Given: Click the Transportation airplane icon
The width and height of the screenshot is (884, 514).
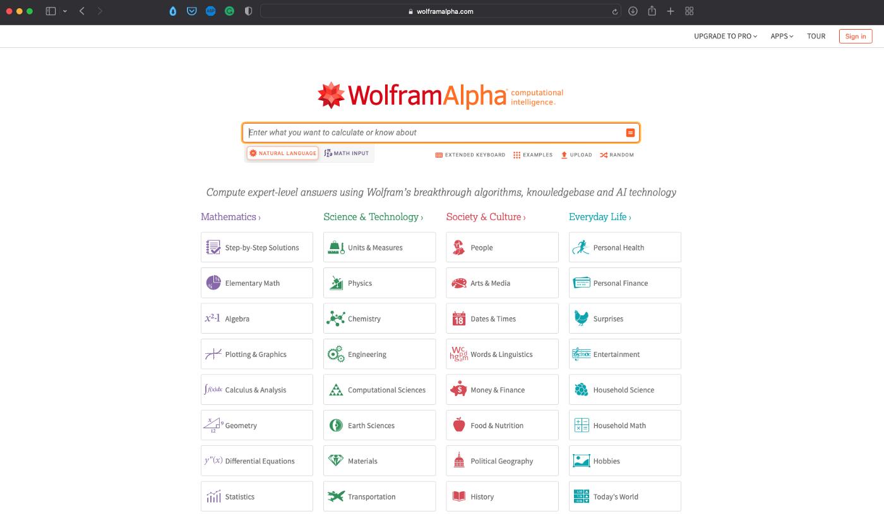Looking at the screenshot, I should tap(336, 496).
